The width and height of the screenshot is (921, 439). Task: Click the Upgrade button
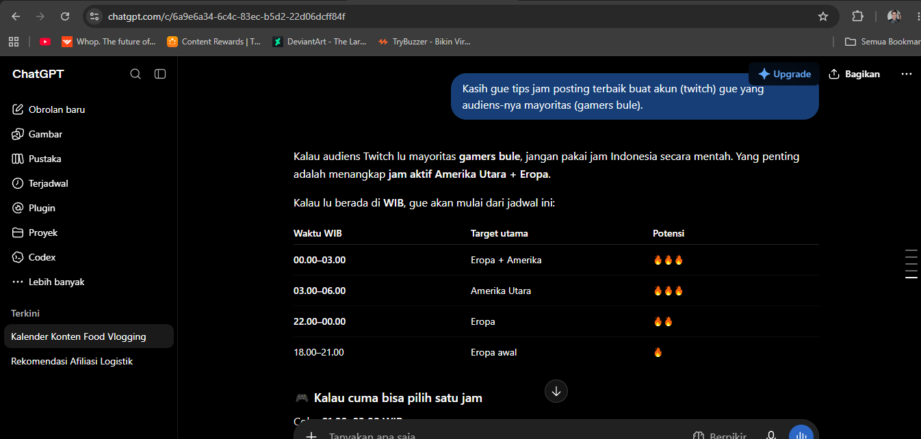pos(783,74)
